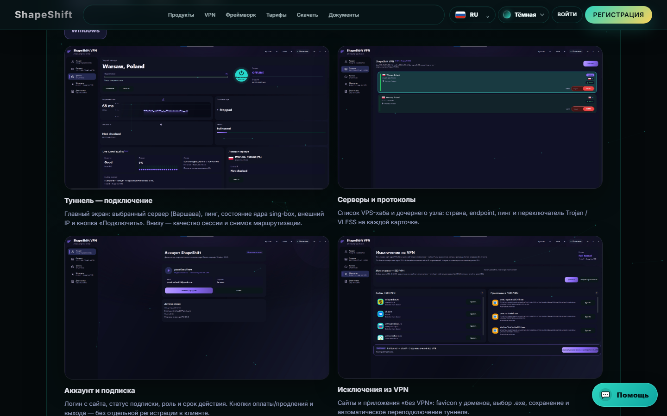Click the purple add button in Exclusions screenshot

[572, 280]
